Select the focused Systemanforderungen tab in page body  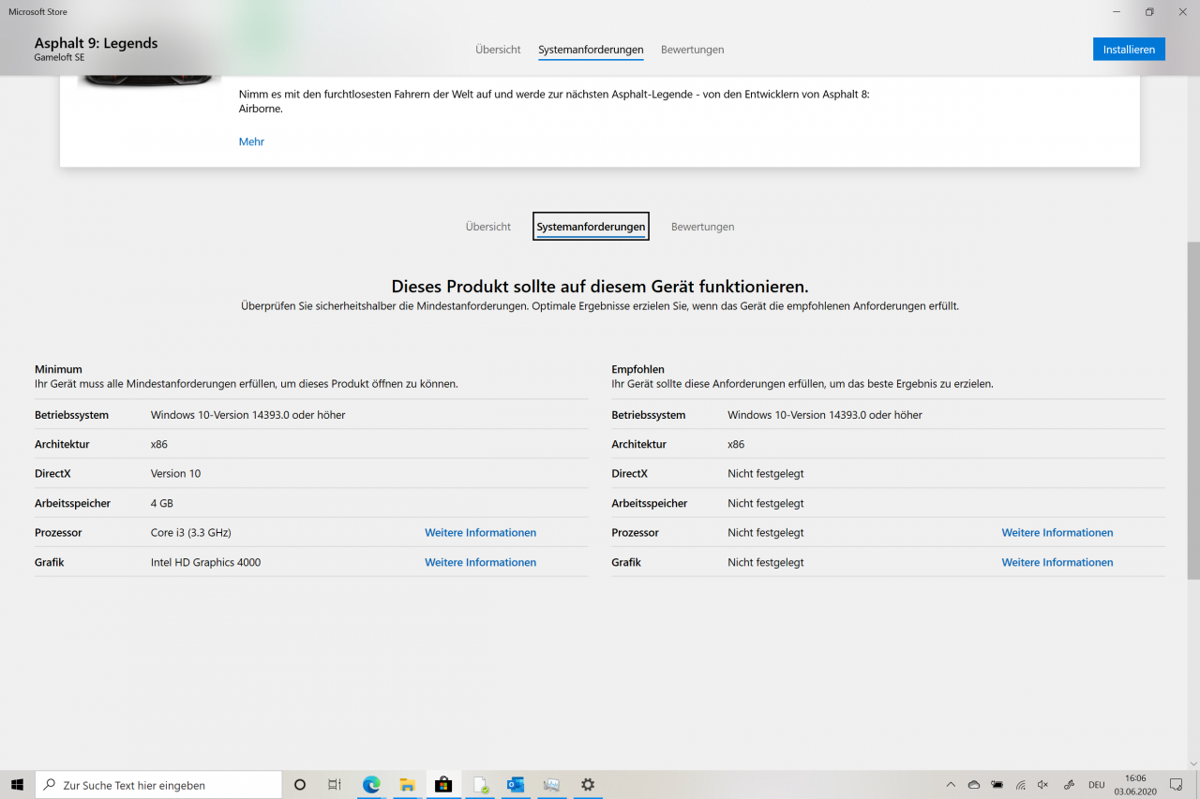pyautogui.click(x=591, y=227)
